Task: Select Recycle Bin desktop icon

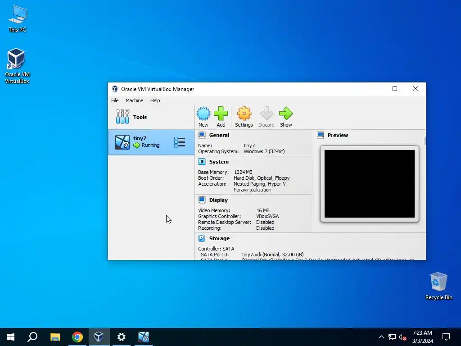Action: click(x=438, y=286)
